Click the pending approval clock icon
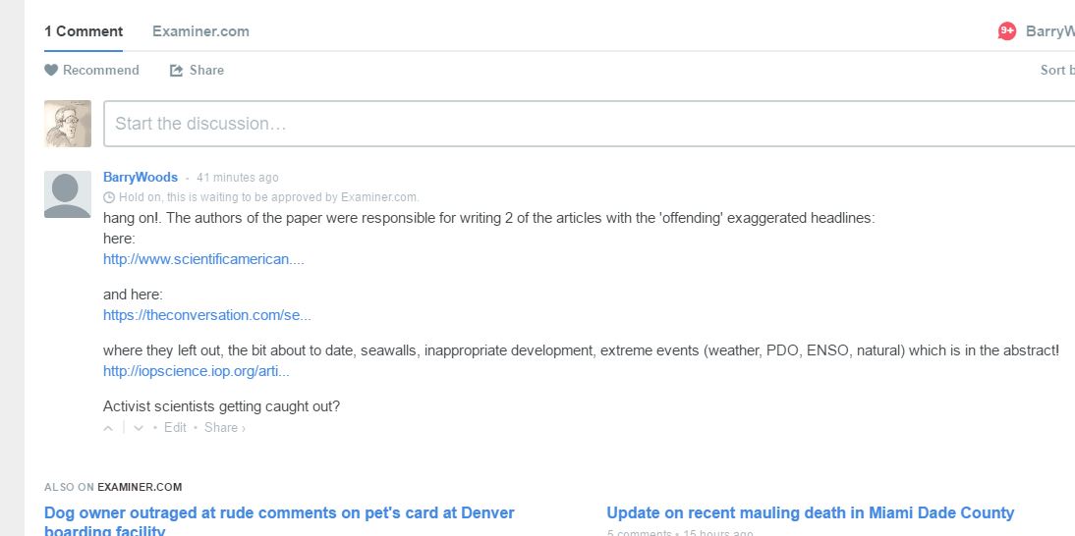This screenshot has width=1075, height=536. [109, 197]
